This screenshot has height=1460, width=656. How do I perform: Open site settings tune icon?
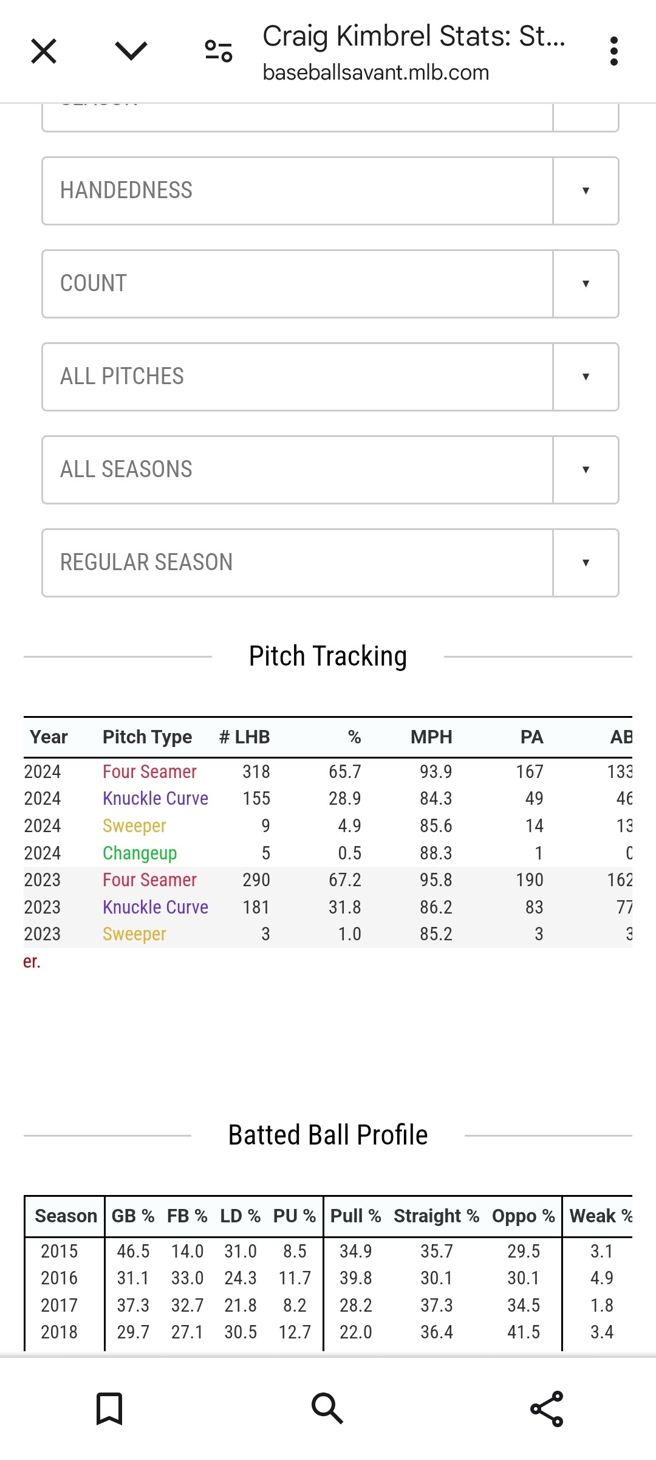(219, 51)
